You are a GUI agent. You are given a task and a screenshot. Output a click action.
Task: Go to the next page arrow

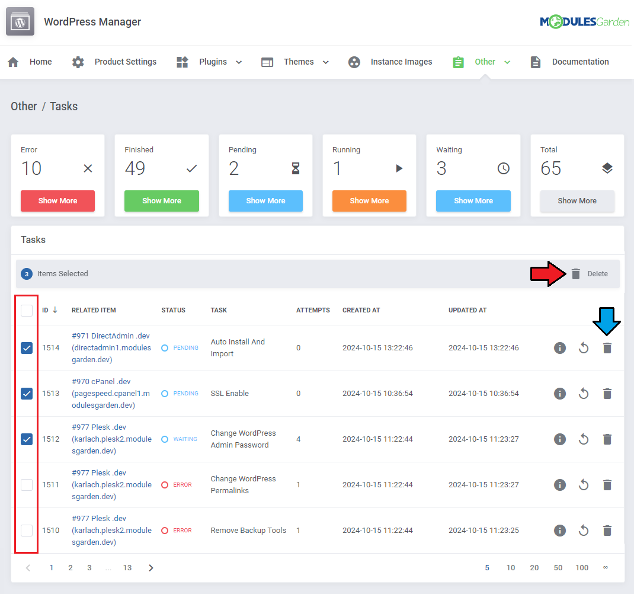point(151,568)
